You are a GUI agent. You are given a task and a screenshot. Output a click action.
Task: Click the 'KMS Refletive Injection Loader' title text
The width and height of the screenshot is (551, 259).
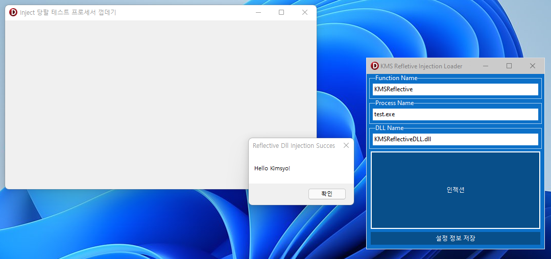point(421,66)
